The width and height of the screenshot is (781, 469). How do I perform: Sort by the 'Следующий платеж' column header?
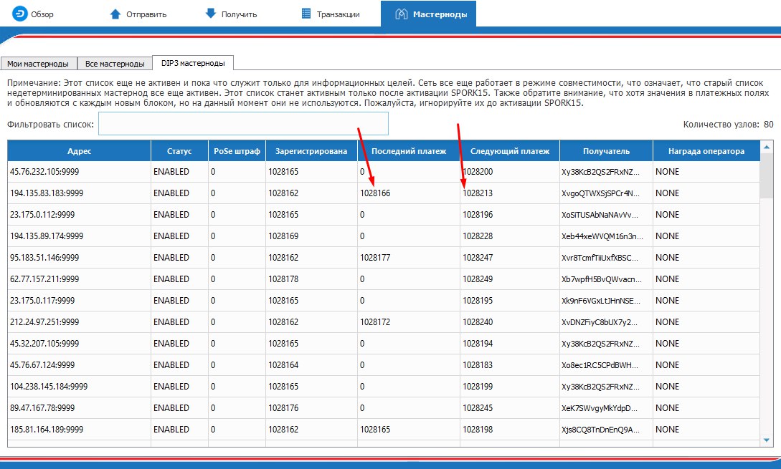coord(509,151)
